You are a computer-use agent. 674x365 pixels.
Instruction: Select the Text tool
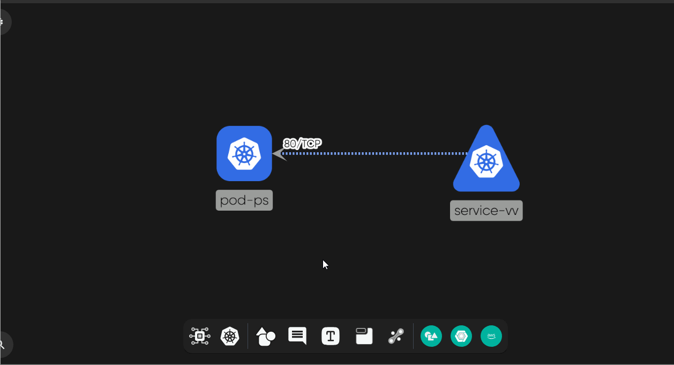point(331,336)
